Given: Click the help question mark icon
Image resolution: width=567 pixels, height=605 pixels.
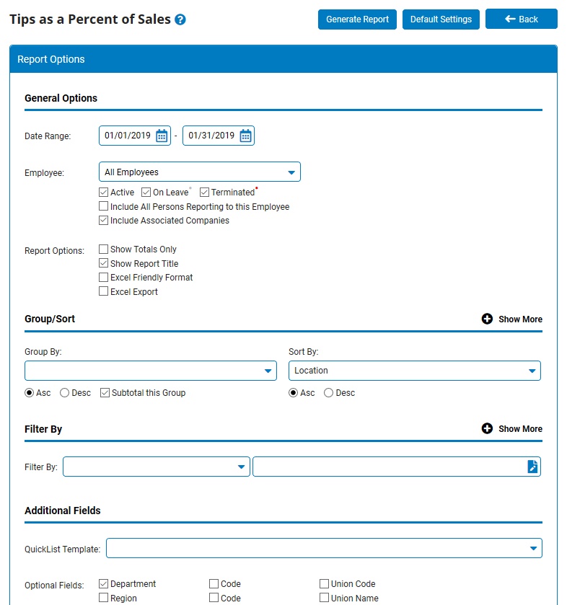Looking at the screenshot, I should tap(180, 19).
